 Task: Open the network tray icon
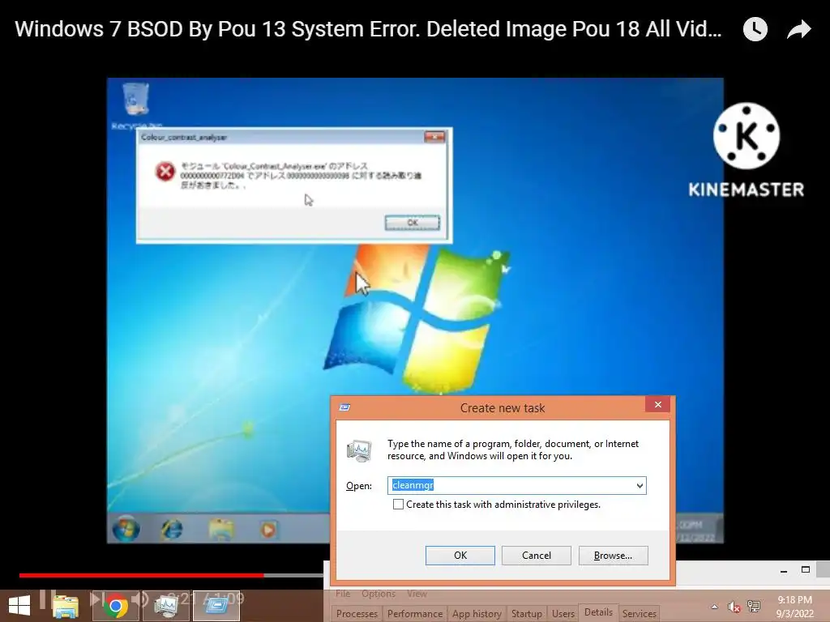pyautogui.click(x=754, y=607)
